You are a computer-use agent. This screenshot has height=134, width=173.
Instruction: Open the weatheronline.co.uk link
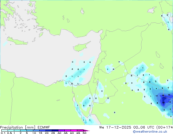click(150, 132)
